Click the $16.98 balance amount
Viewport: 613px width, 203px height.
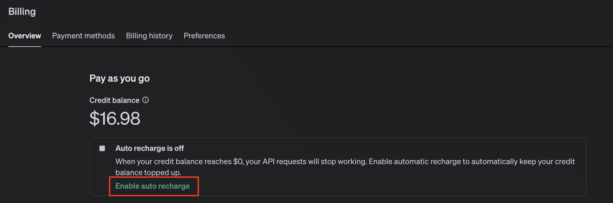tap(115, 118)
